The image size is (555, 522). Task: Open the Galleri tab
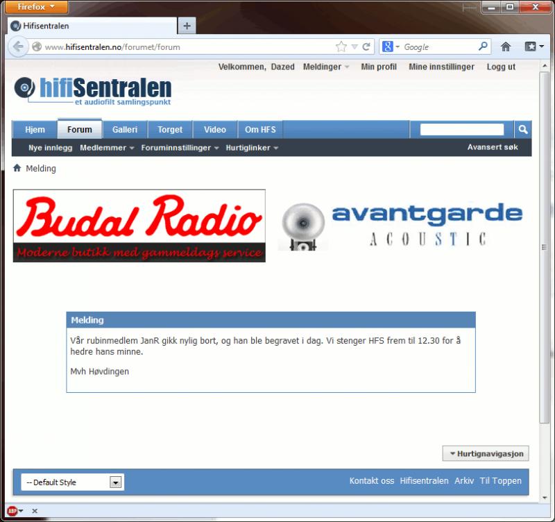(125, 130)
